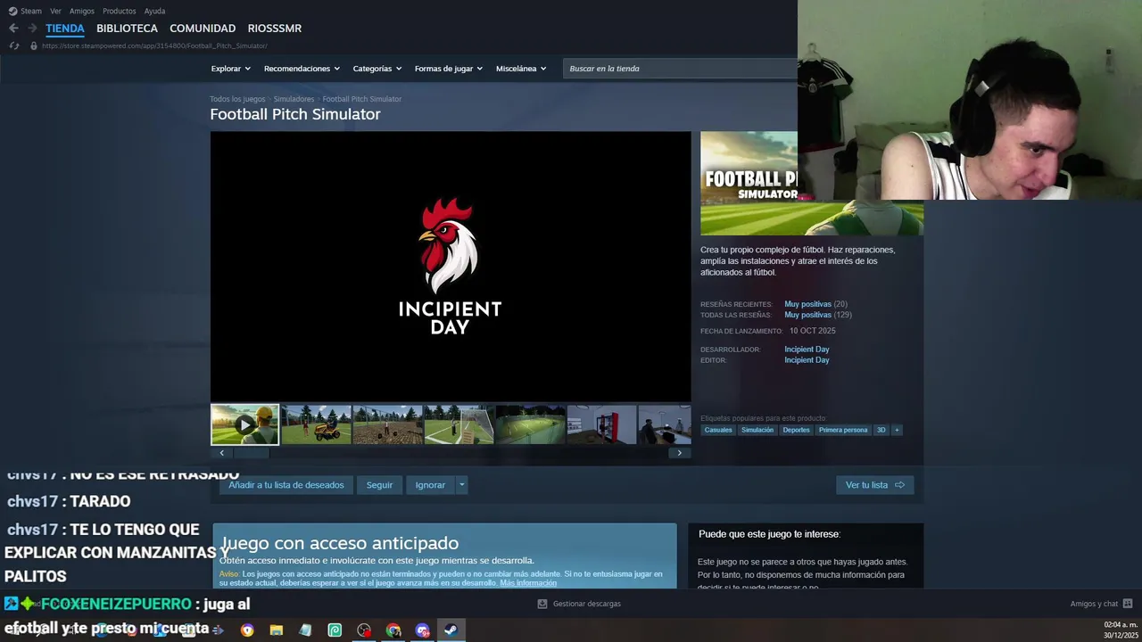This screenshot has height=642, width=1142.
Task: Expand the Recomendaciones dropdown
Action: 302,69
